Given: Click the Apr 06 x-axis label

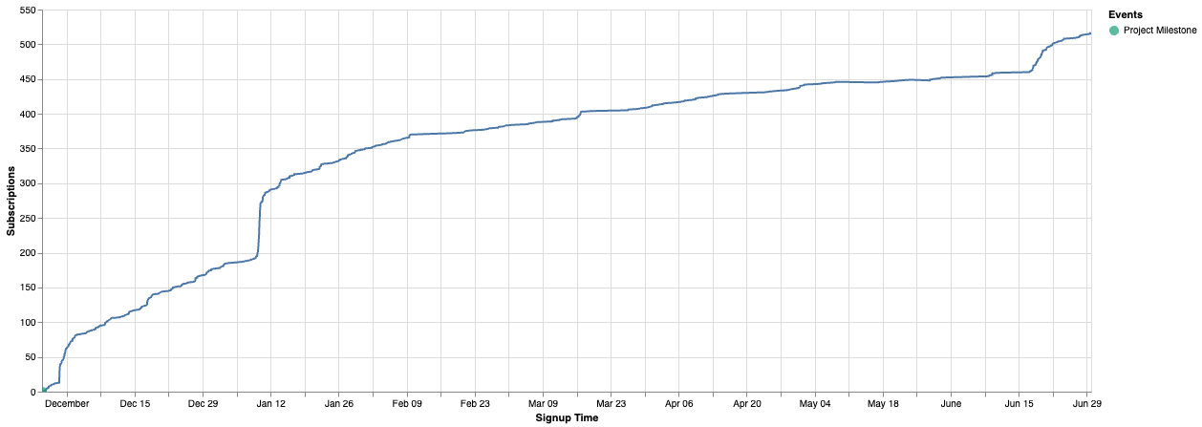Looking at the screenshot, I should [x=679, y=404].
